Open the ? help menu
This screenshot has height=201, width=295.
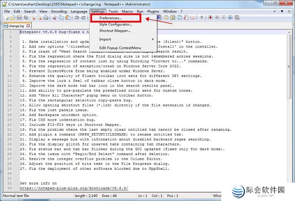[x=181, y=11]
